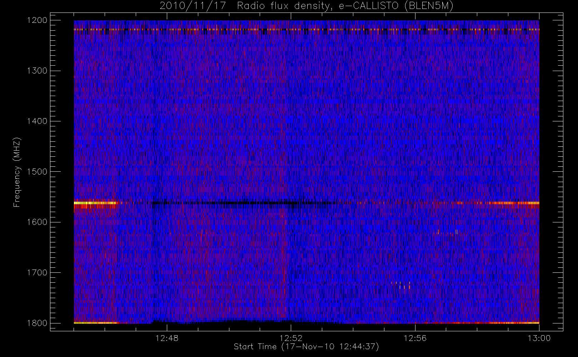
Task: Click the 1700 frequency tick label
Action: click(37, 273)
